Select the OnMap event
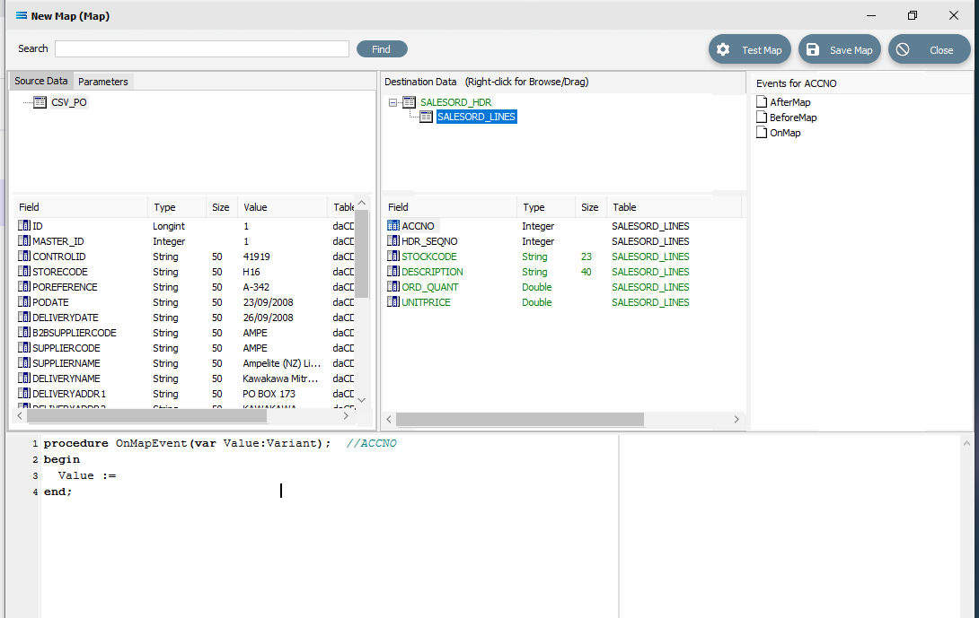This screenshot has height=618, width=979. click(x=785, y=133)
